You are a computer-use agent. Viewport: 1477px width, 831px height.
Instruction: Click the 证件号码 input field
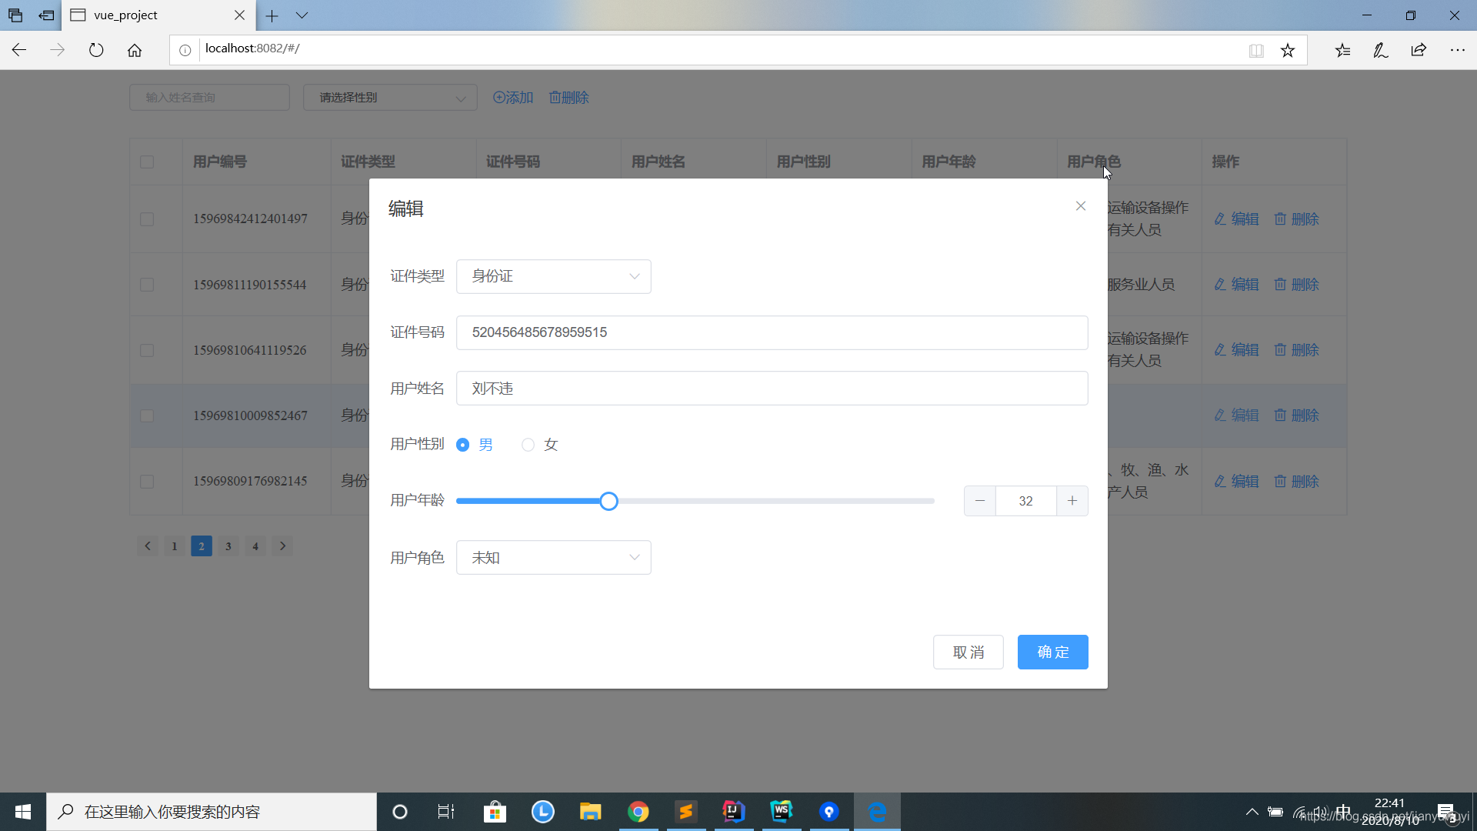pos(772,332)
